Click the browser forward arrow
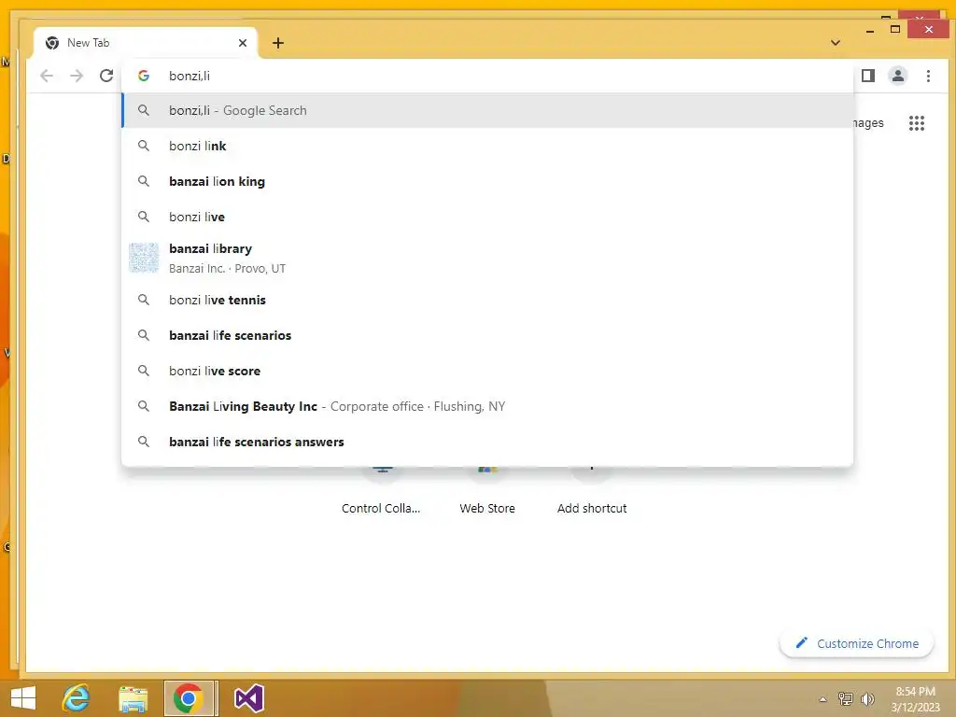Image resolution: width=956 pixels, height=717 pixels. (77, 76)
